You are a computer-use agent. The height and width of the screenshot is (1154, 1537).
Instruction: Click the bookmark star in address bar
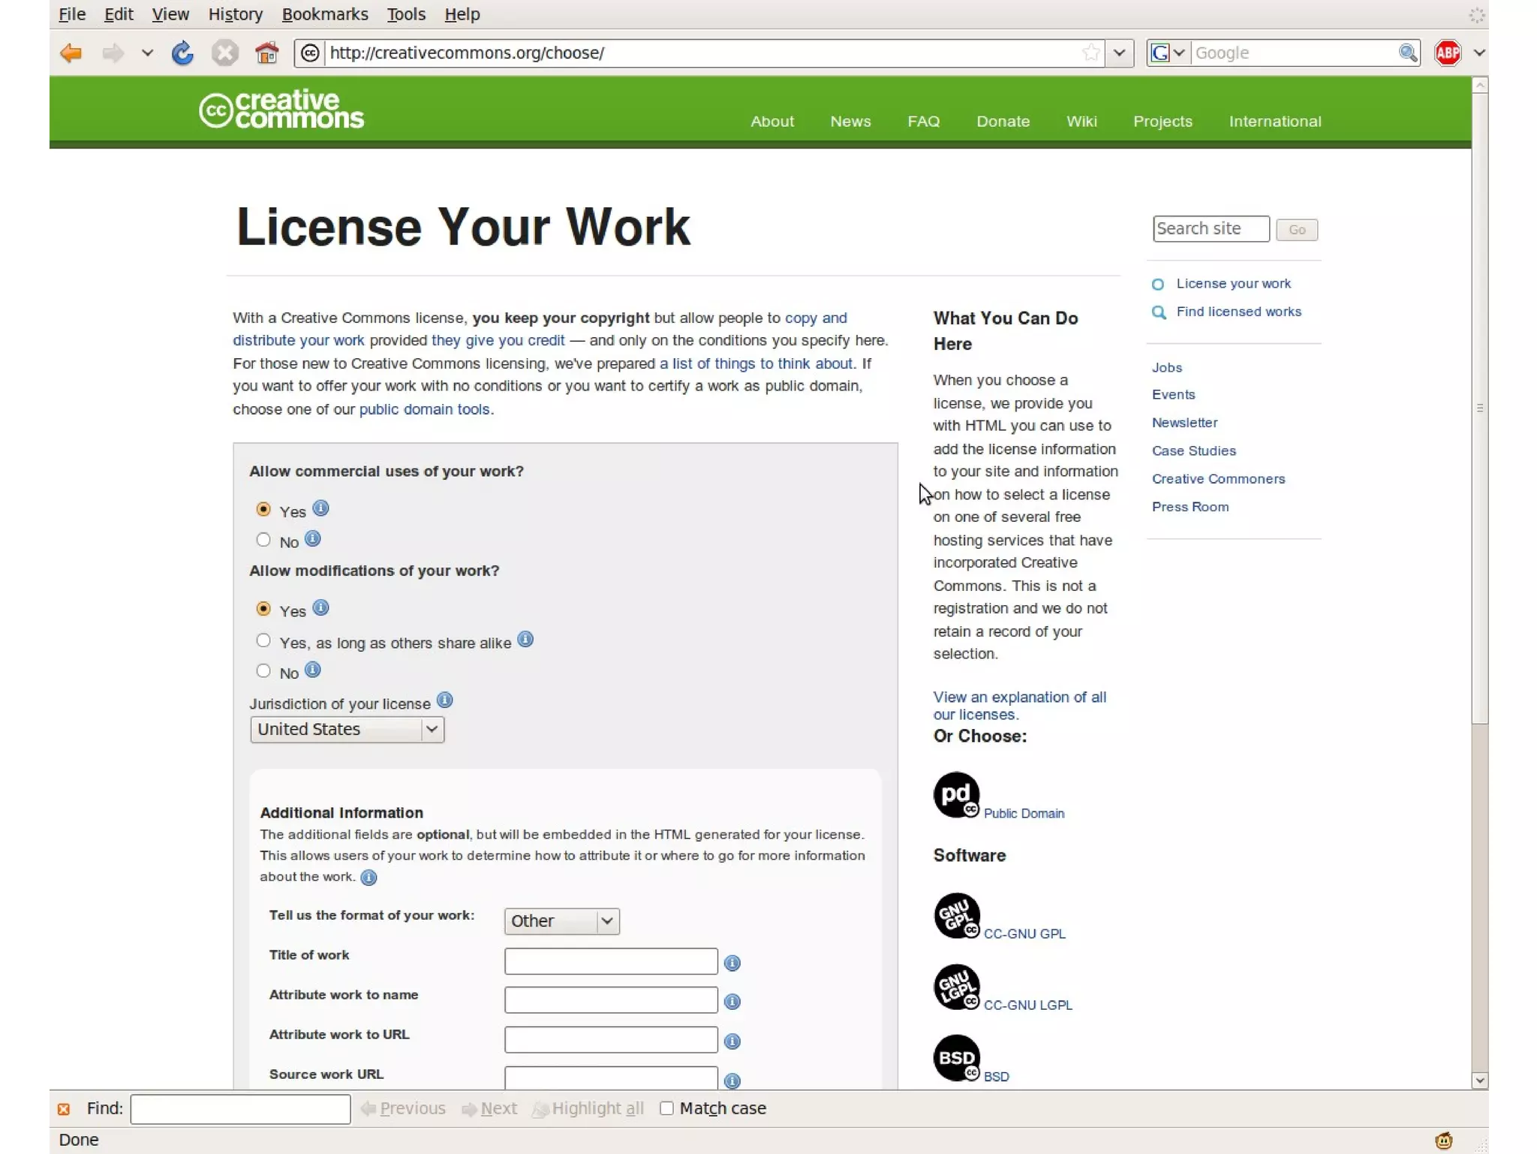[1090, 53]
